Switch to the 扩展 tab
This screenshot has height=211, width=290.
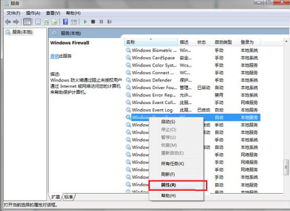[x=56, y=197]
